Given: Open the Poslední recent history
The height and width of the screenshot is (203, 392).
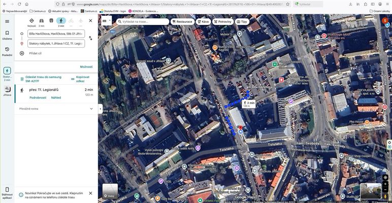Looking at the screenshot, I should click(7, 51).
